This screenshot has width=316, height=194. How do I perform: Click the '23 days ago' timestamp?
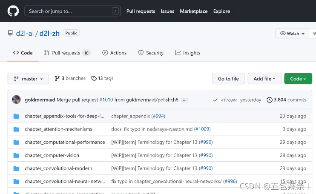point(293,116)
